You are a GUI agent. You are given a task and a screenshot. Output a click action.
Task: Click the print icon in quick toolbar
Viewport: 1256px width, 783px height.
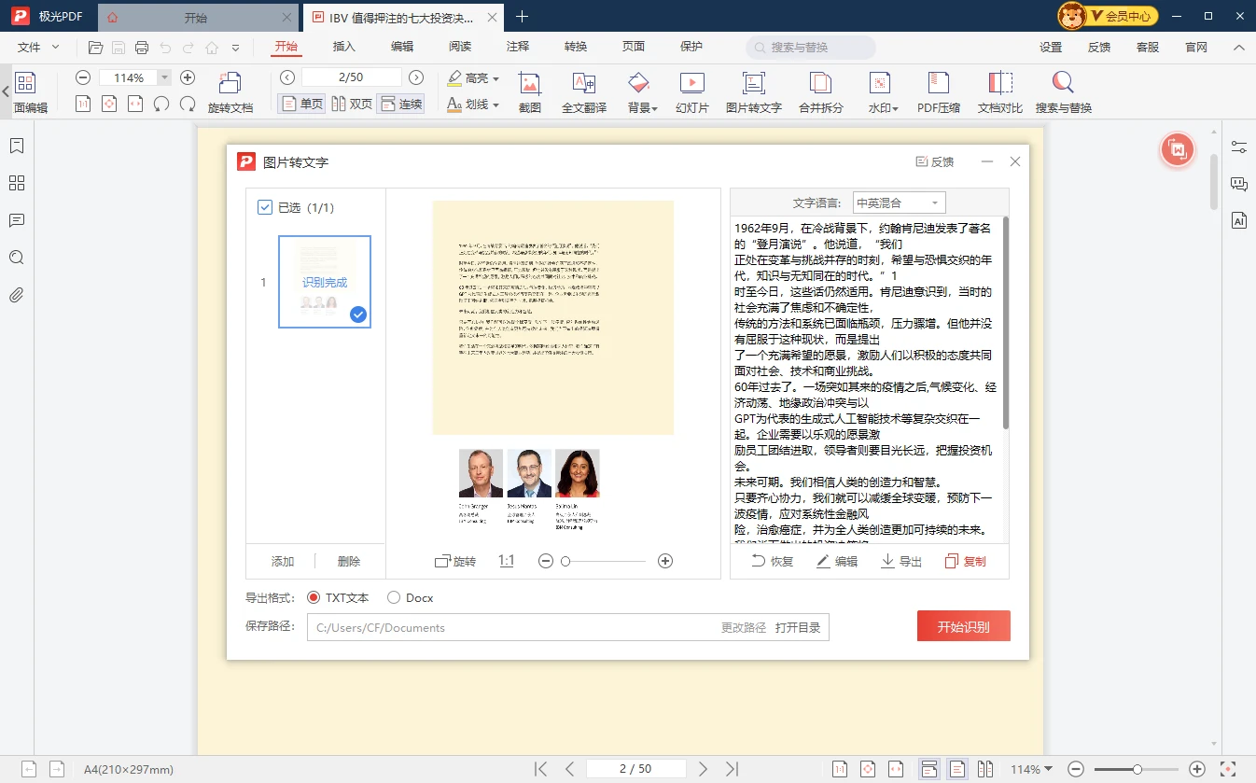pyautogui.click(x=142, y=48)
